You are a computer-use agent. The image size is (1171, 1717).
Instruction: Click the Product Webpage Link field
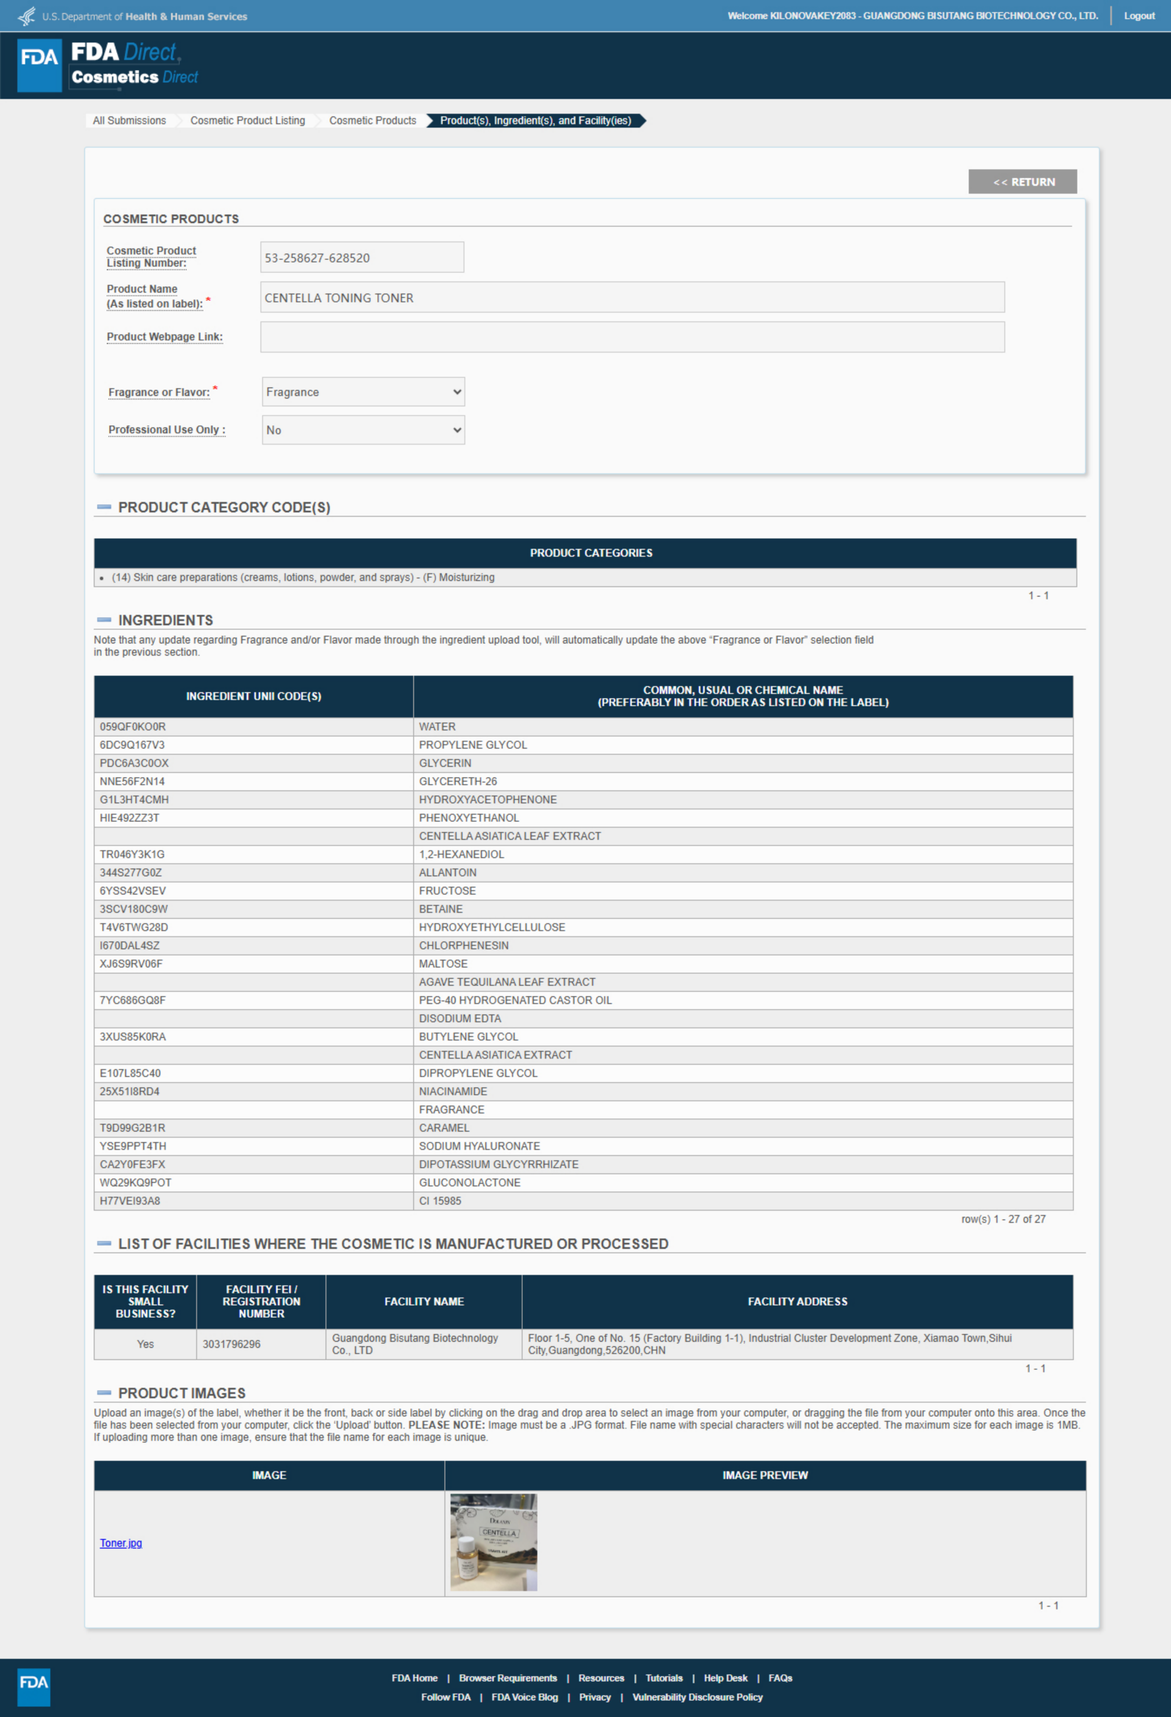[631, 337]
